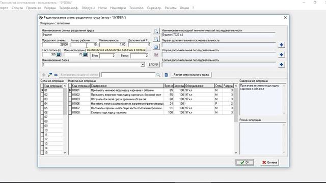This screenshot has width=326, height=183.
Task: Click the scheme name field containing Бушлат
Action: pos(96,35)
